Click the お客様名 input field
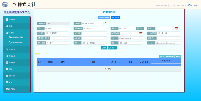The height and width of the screenshot is (101, 201). click(92, 23)
